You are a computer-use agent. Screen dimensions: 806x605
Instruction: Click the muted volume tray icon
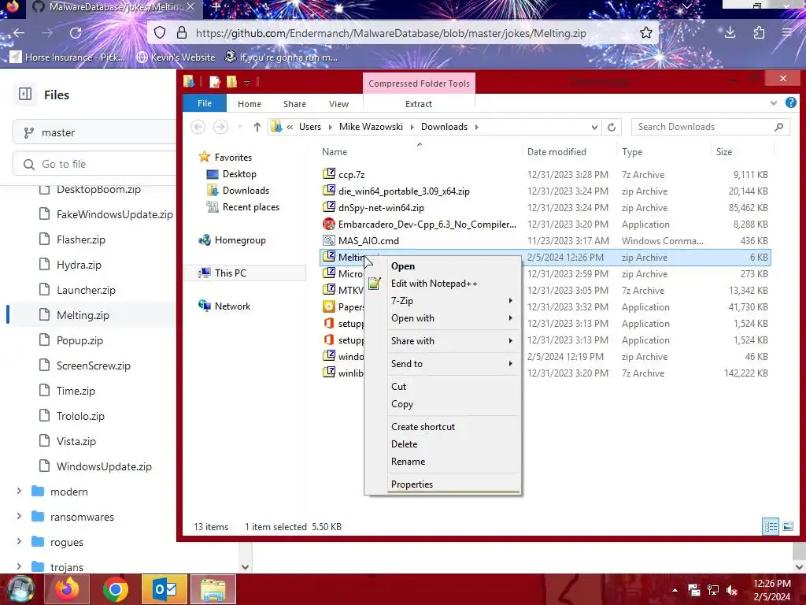click(x=732, y=590)
